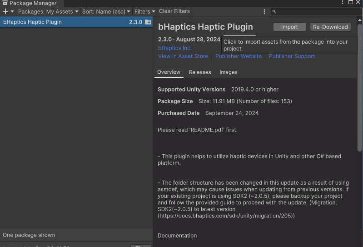The width and height of the screenshot is (363, 247).
Task: Select bHaptics Haptic Plugin in package list
Action: pos(76,22)
